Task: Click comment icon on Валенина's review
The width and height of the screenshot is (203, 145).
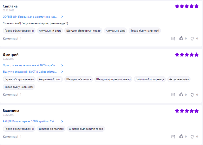Action: 173,137
